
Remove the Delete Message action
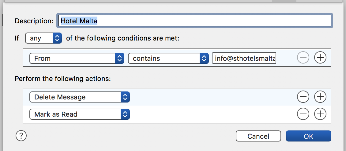coord(303,97)
